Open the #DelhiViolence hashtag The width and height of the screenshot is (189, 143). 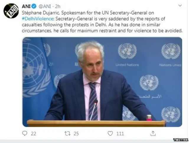point(38,19)
